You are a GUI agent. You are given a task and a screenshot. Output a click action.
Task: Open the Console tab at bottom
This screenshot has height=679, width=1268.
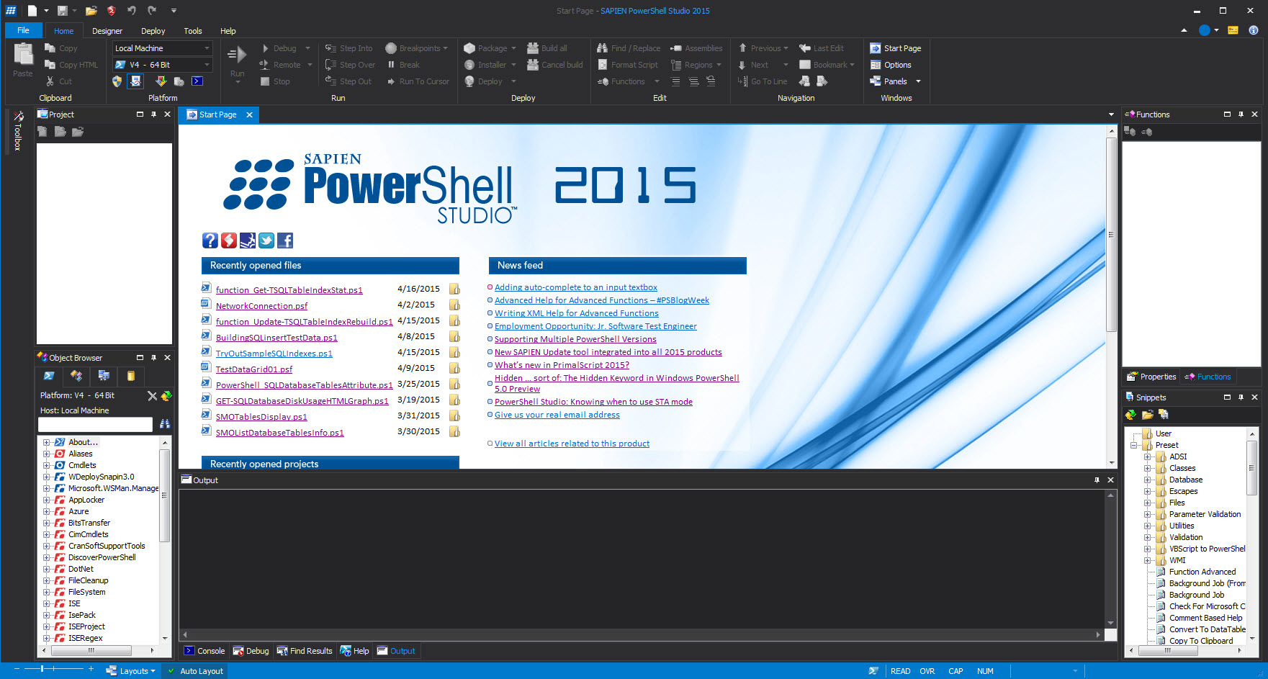click(204, 651)
